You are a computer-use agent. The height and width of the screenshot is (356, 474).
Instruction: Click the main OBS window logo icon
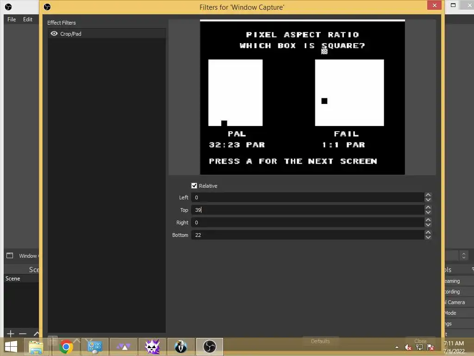tap(8, 7)
